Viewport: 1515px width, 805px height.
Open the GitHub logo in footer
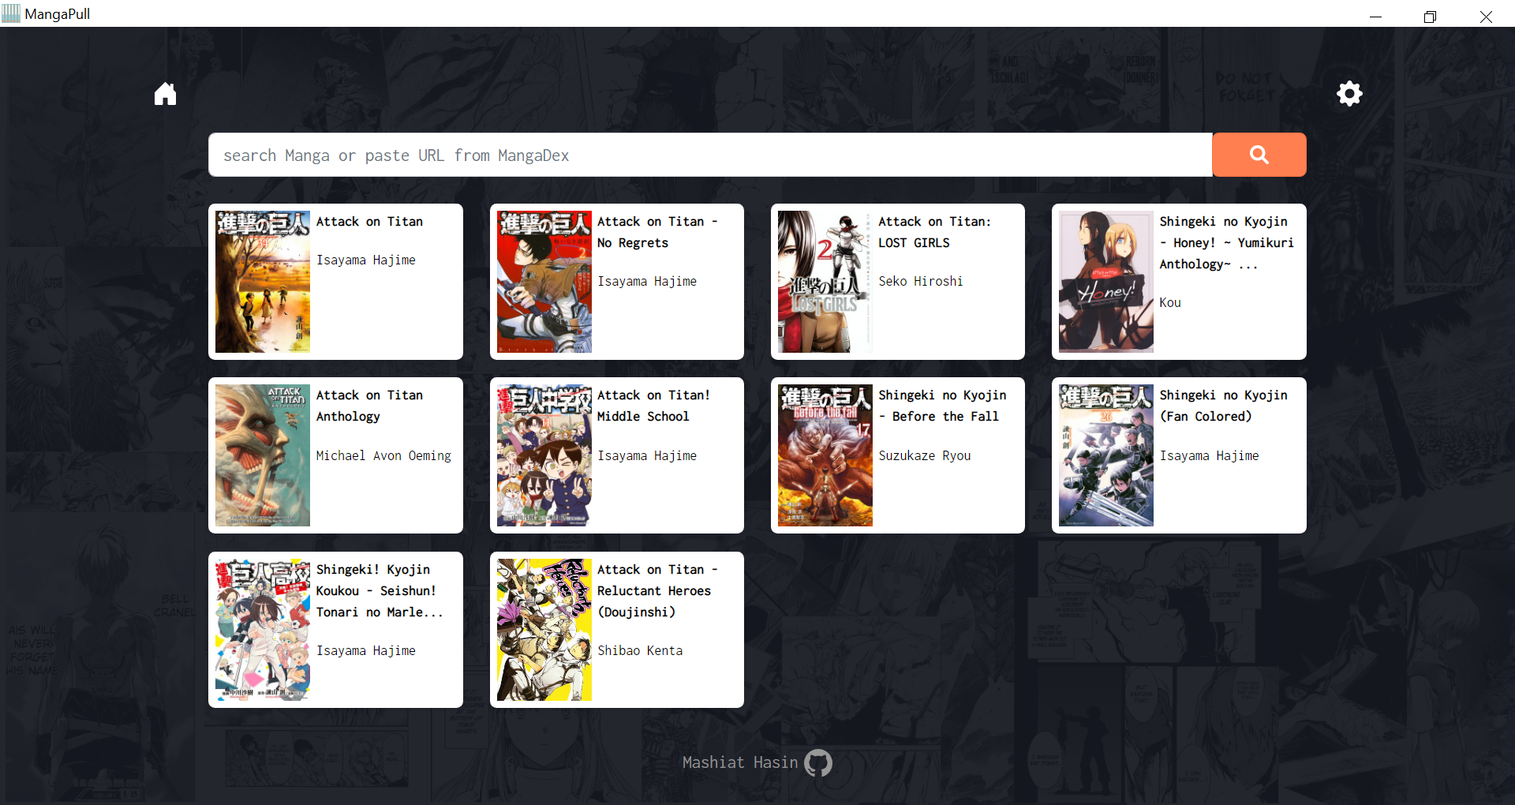tap(818, 762)
